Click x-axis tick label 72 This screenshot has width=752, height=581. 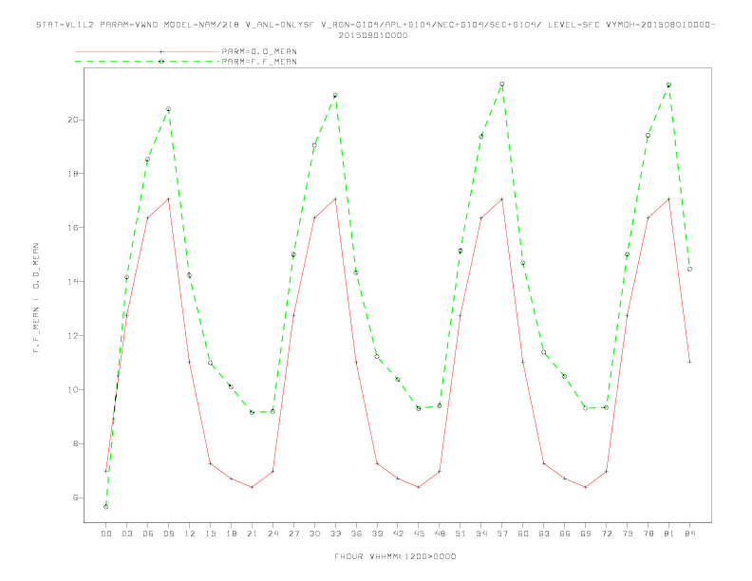pyautogui.click(x=606, y=534)
